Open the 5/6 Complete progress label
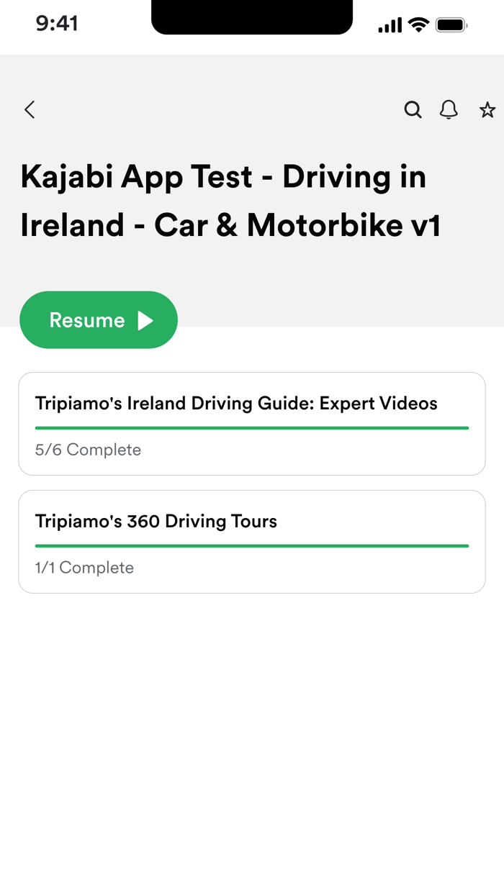The height and width of the screenshot is (895, 504). coord(88,450)
